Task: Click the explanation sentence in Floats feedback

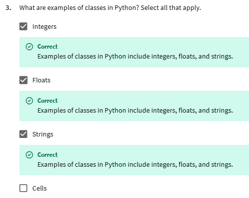Action: click(135, 111)
